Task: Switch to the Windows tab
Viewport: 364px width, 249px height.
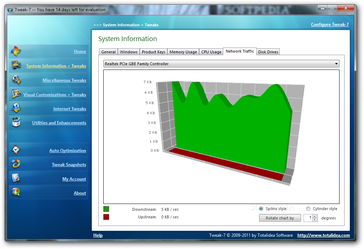Action: coord(129,52)
